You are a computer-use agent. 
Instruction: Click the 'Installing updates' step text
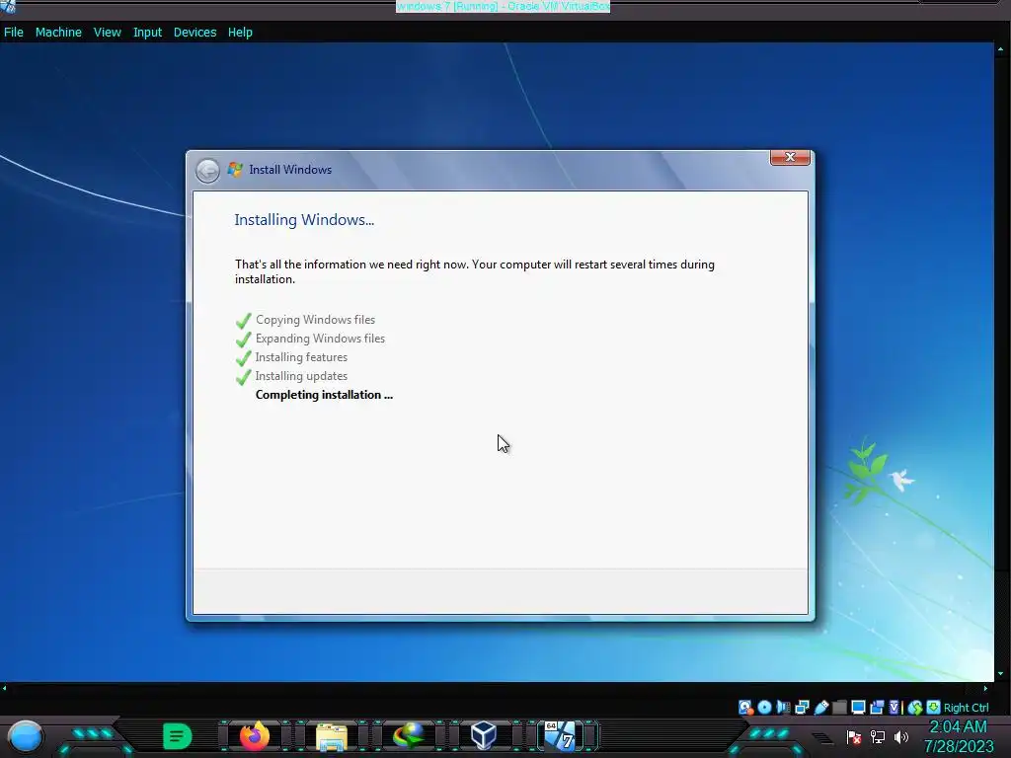301,376
